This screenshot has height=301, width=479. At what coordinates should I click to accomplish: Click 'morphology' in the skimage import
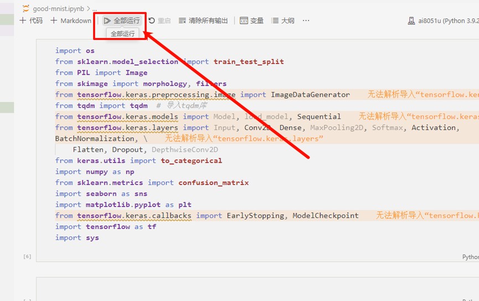click(x=165, y=84)
